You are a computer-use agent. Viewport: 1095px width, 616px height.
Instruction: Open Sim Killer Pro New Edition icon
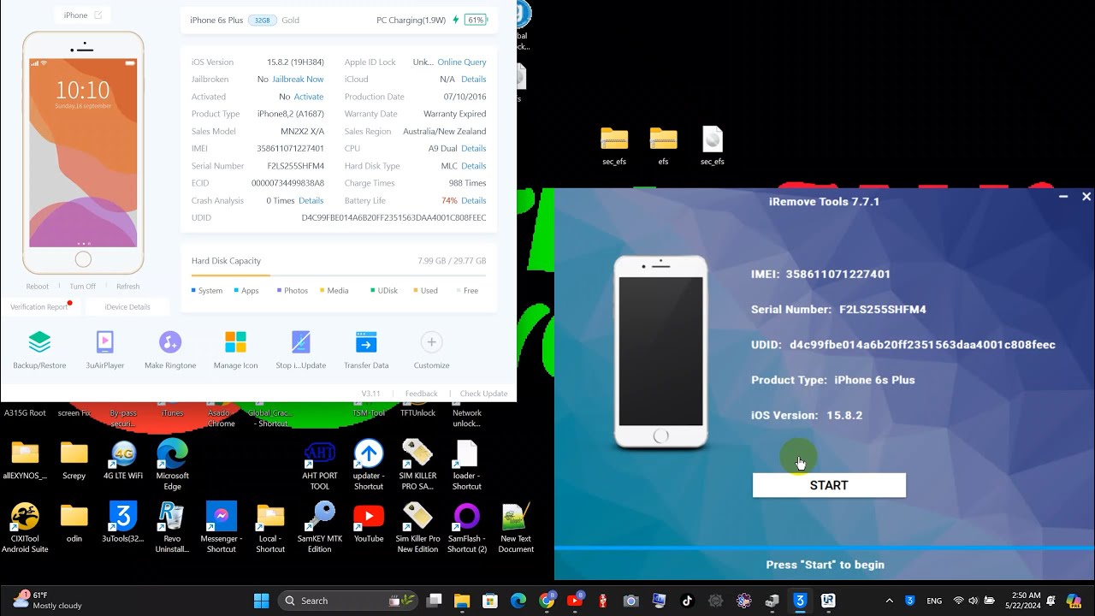click(417, 528)
